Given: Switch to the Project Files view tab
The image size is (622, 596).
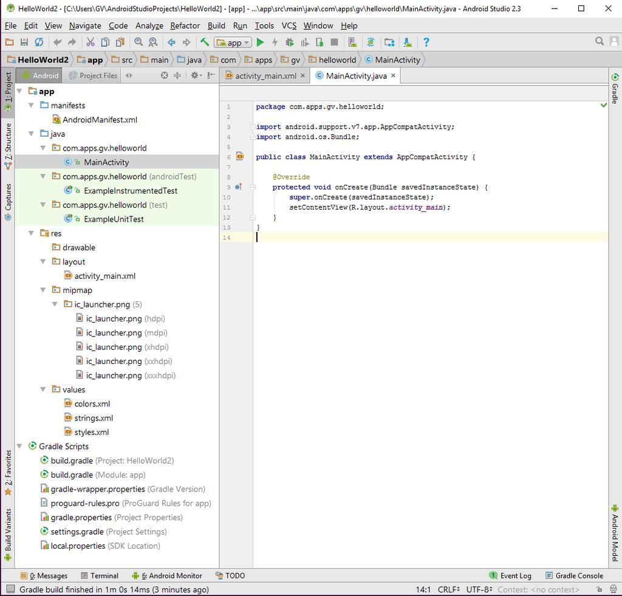Looking at the screenshot, I should pyautogui.click(x=94, y=75).
